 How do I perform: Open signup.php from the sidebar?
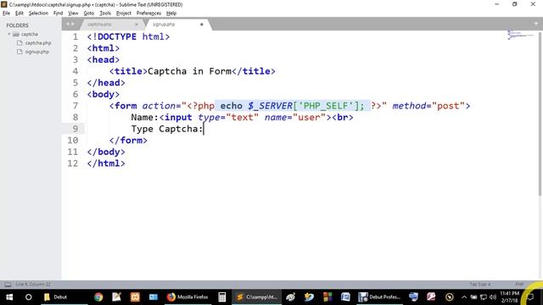(37, 52)
